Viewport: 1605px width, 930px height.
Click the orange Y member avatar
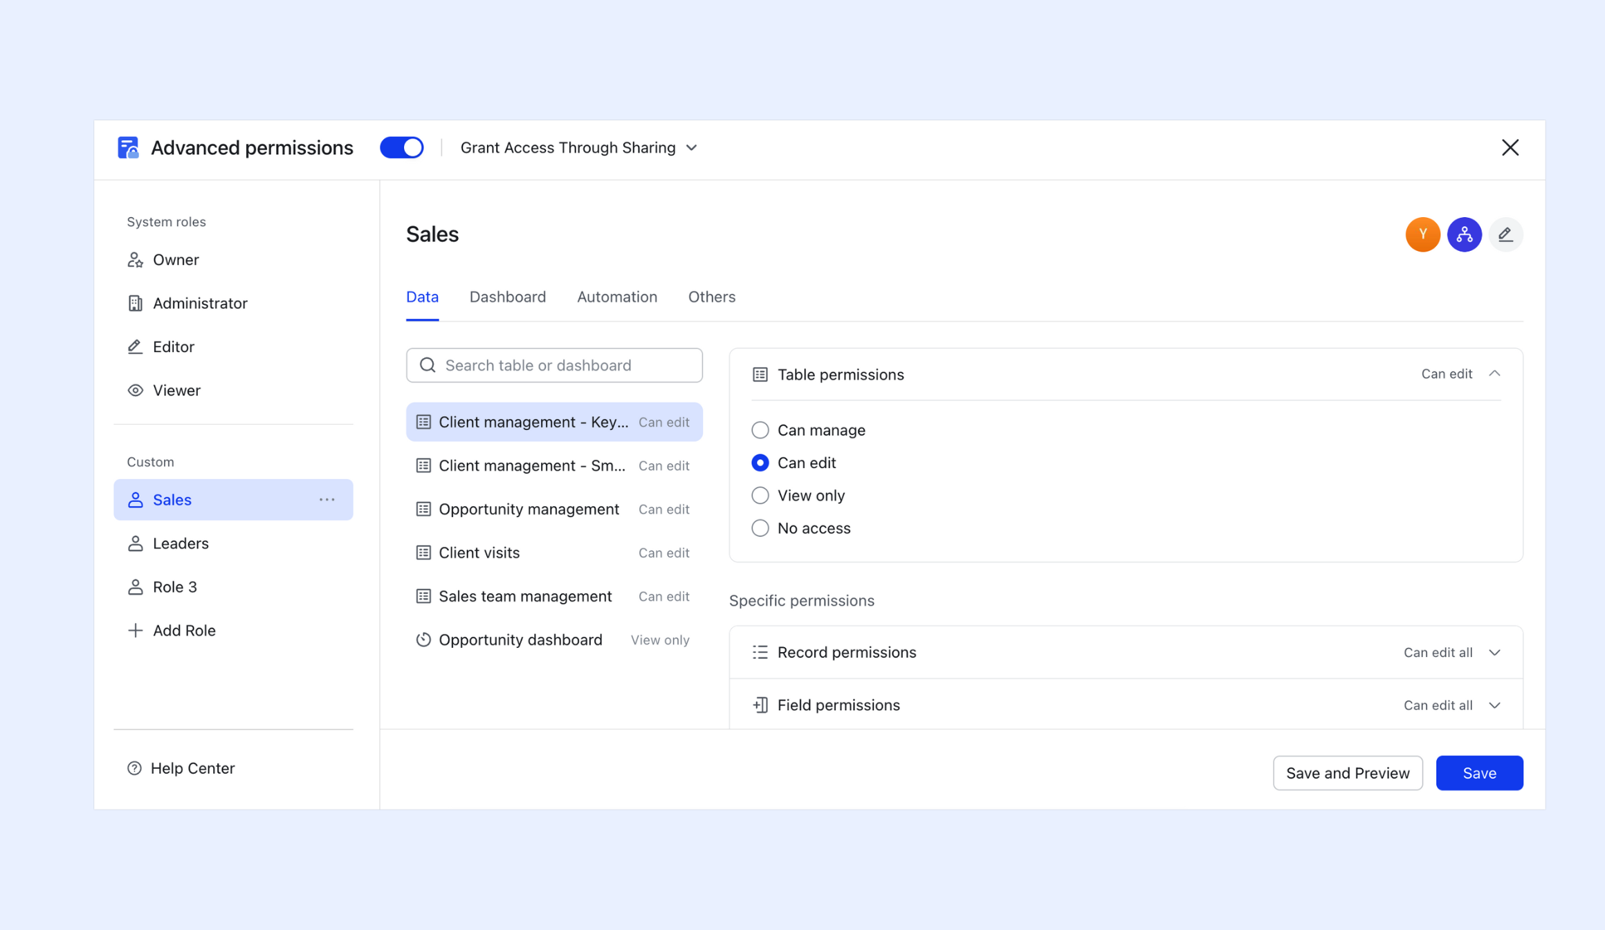pos(1423,234)
